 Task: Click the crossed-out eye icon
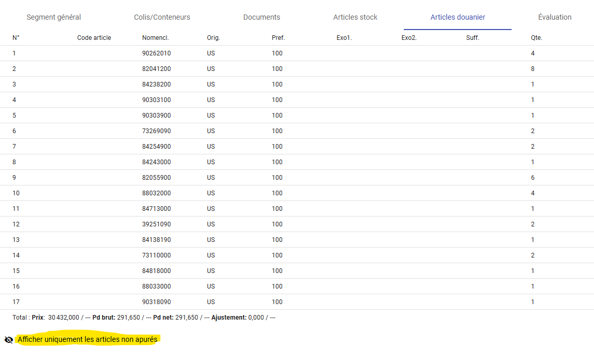point(8,340)
